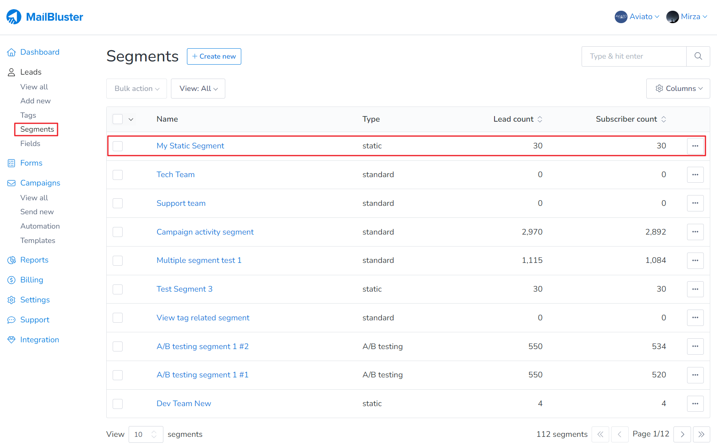717x448 pixels.
Task: Click the search magnifier icon
Action: [x=698, y=56]
